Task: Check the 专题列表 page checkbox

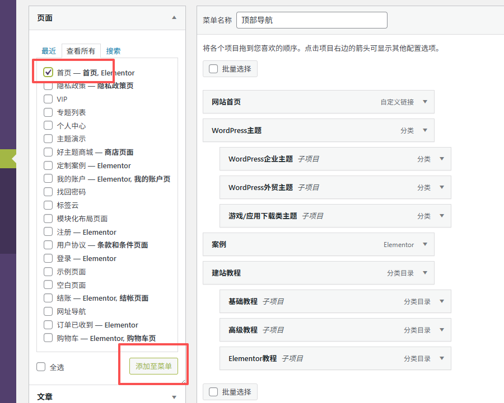Action: tap(48, 112)
